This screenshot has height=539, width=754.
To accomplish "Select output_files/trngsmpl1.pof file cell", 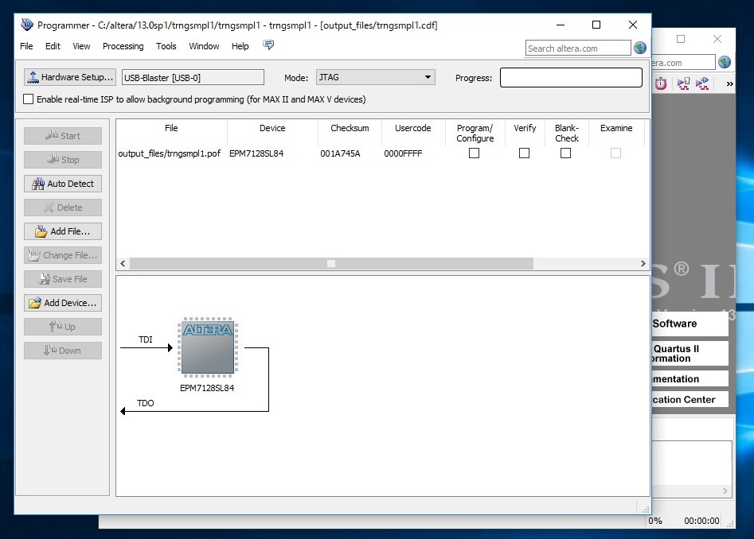I will pos(170,153).
